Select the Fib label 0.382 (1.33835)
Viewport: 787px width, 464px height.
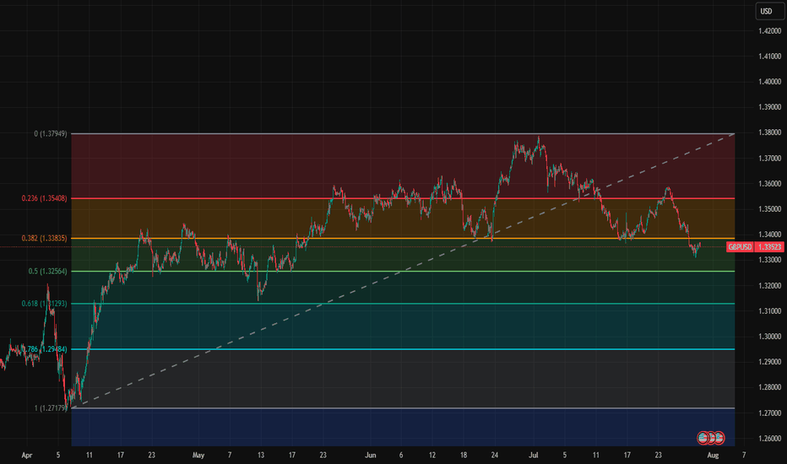[44, 238]
